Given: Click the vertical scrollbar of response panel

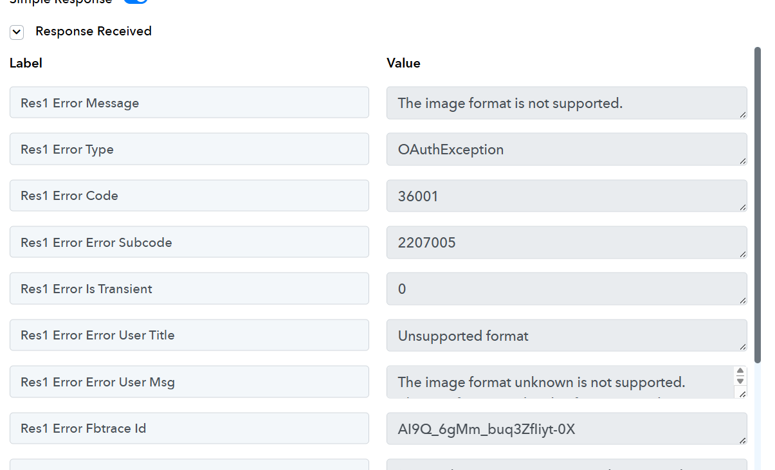Looking at the screenshot, I should coord(758,204).
